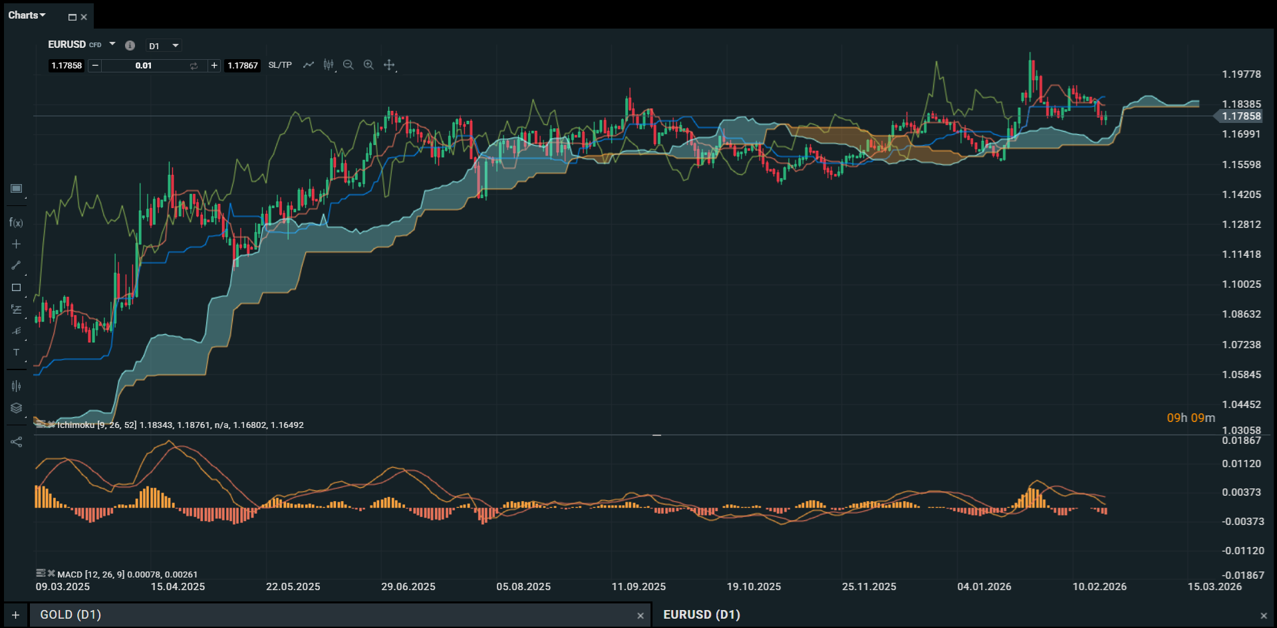
Task: Zoom out the chart
Action: click(x=349, y=65)
